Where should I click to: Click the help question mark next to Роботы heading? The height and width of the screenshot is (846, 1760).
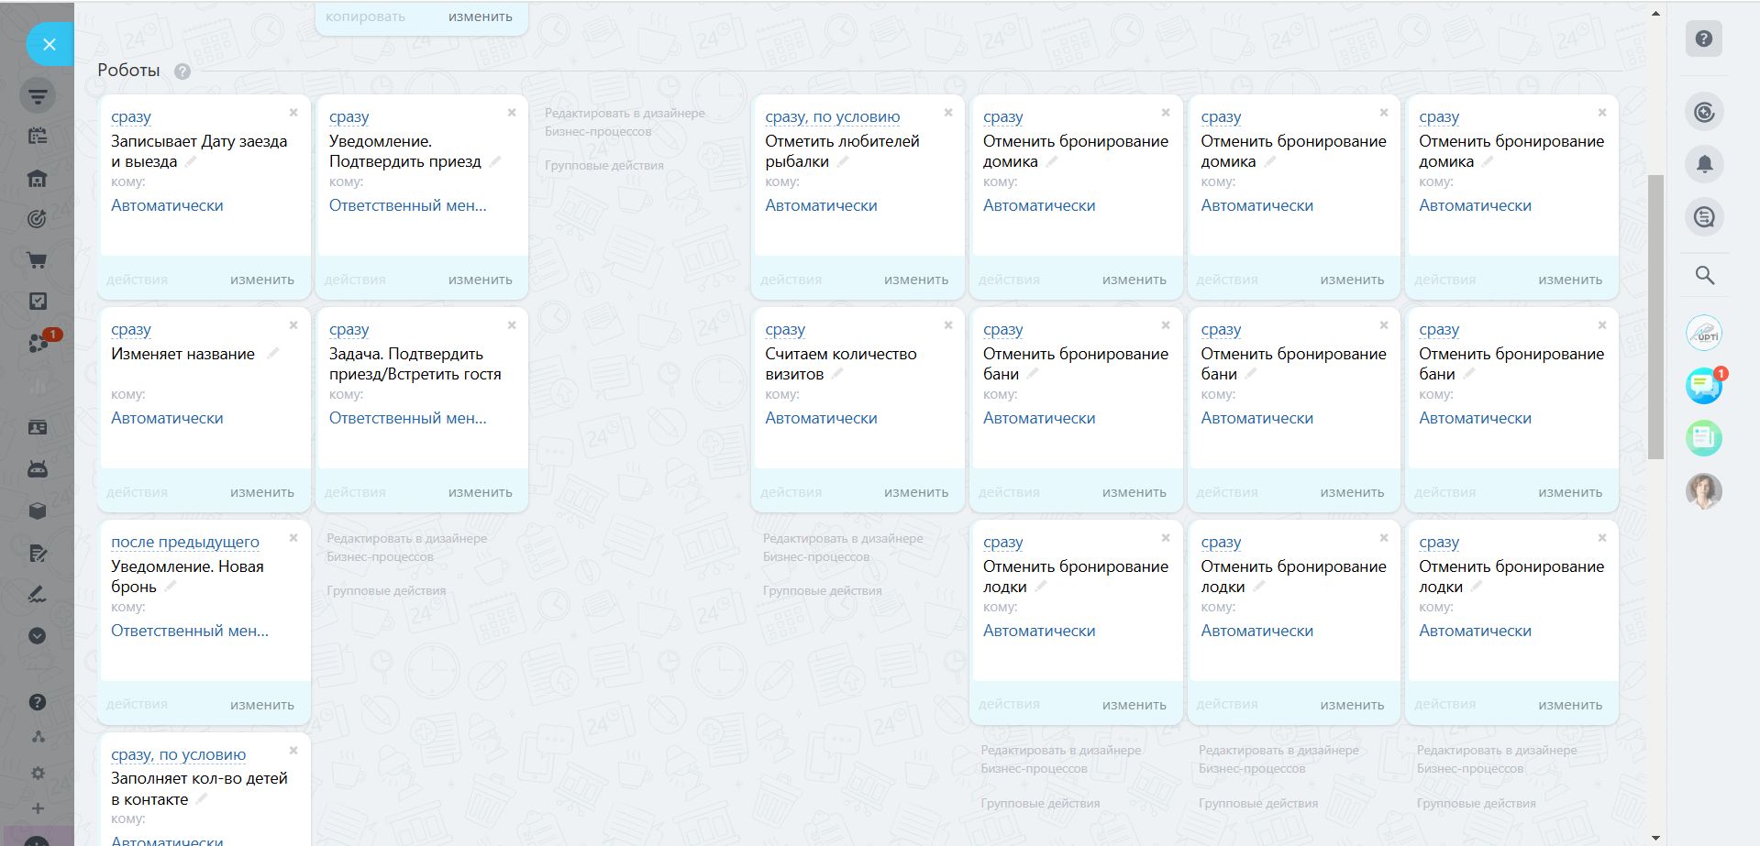183,71
